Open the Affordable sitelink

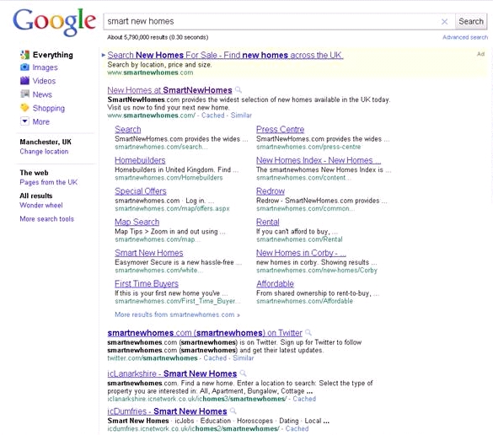(275, 283)
